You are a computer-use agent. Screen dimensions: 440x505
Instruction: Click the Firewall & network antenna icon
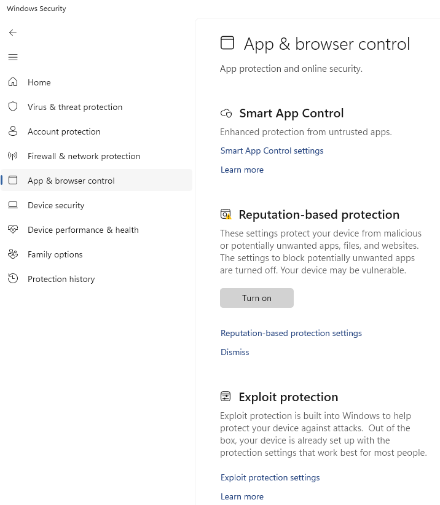[13, 156]
